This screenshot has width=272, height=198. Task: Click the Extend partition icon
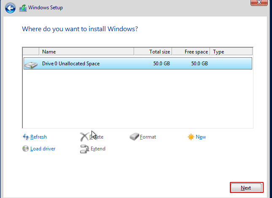tap(84, 149)
